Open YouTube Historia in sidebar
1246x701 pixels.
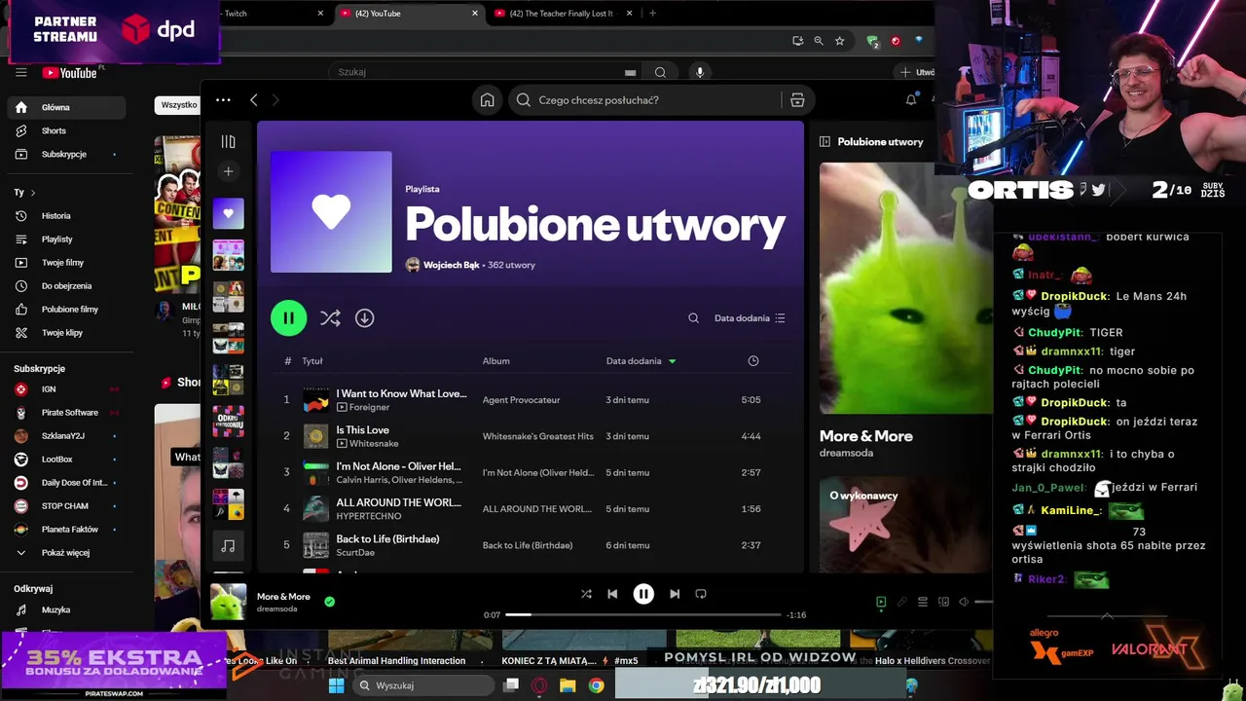(66, 215)
